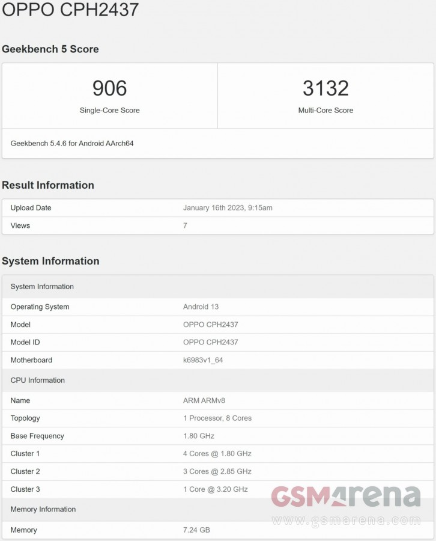This screenshot has width=436, height=541.
Task: Click the Base Frequency label
Action: coord(37,436)
